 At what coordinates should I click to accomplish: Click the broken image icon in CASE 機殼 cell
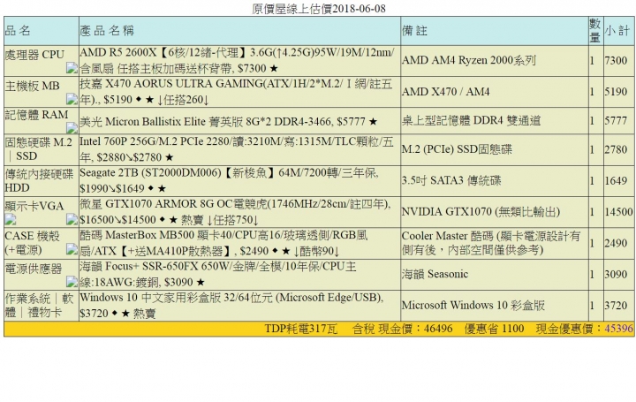click(72, 249)
